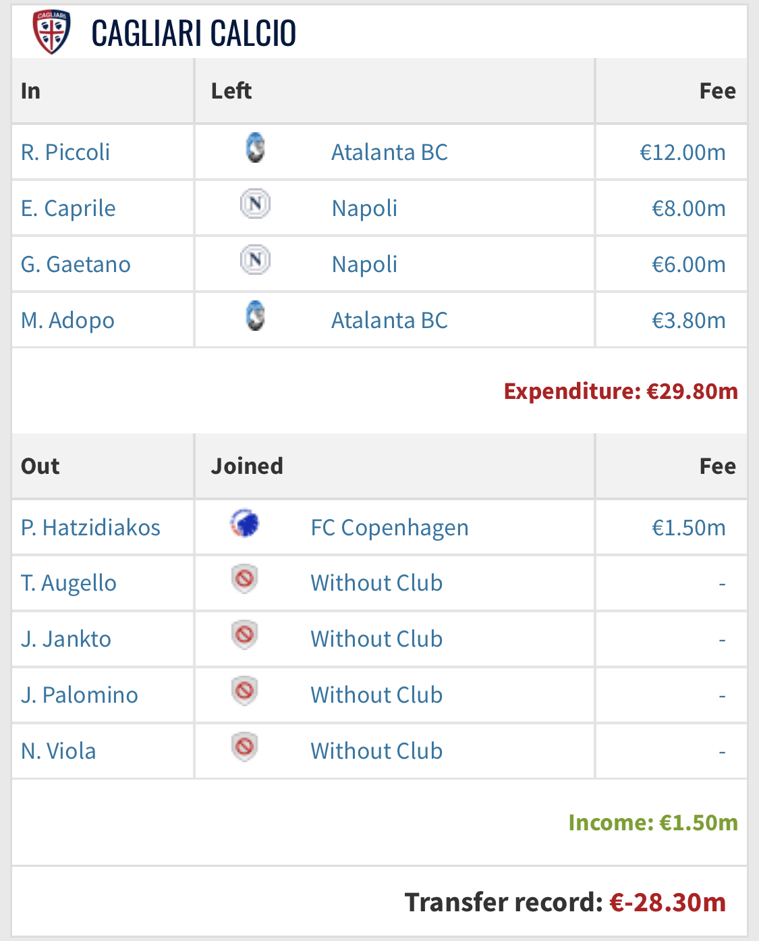The width and height of the screenshot is (759, 941).
Task: Click Atalanta crest in M. Adopo row
Action: (255, 316)
